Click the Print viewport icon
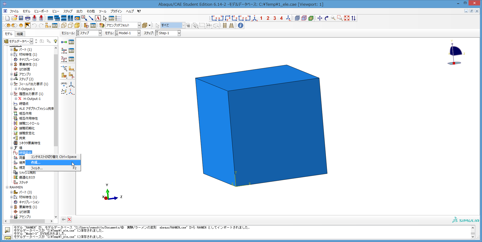The height and width of the screenshot is (242, 482). tap(28, 18)
